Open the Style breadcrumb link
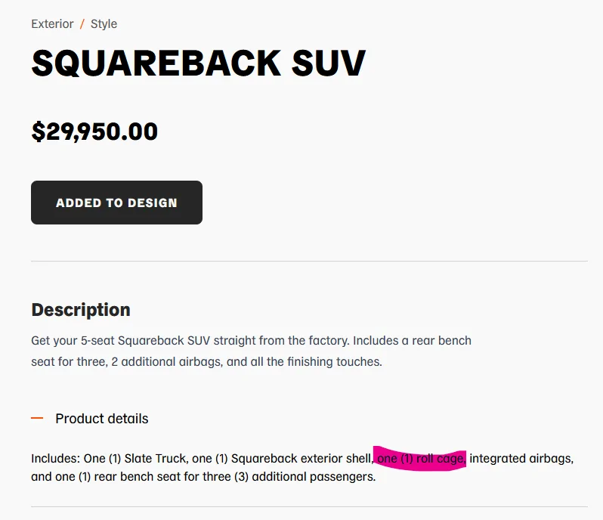This screenshot has height=520, width=603. click(104, 24)
